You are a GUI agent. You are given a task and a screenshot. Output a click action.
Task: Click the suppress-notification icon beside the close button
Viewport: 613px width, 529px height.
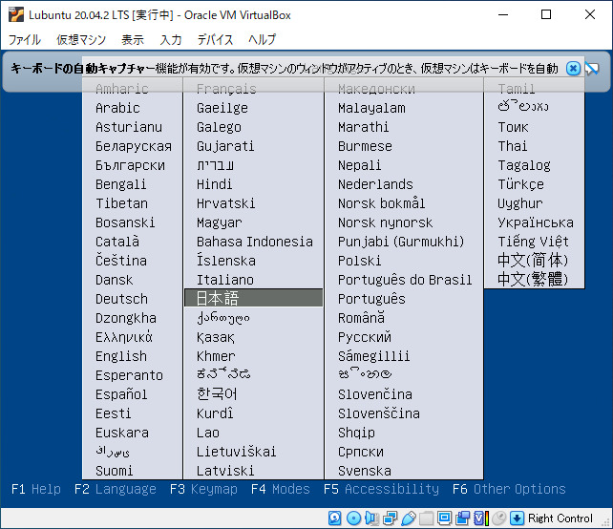(592, 69)
